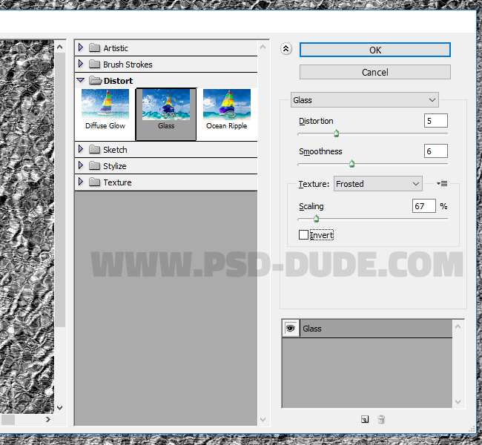Click preview pane scroll up arrow
This screenshot has height=445, width=482.
tap(60, 47)
